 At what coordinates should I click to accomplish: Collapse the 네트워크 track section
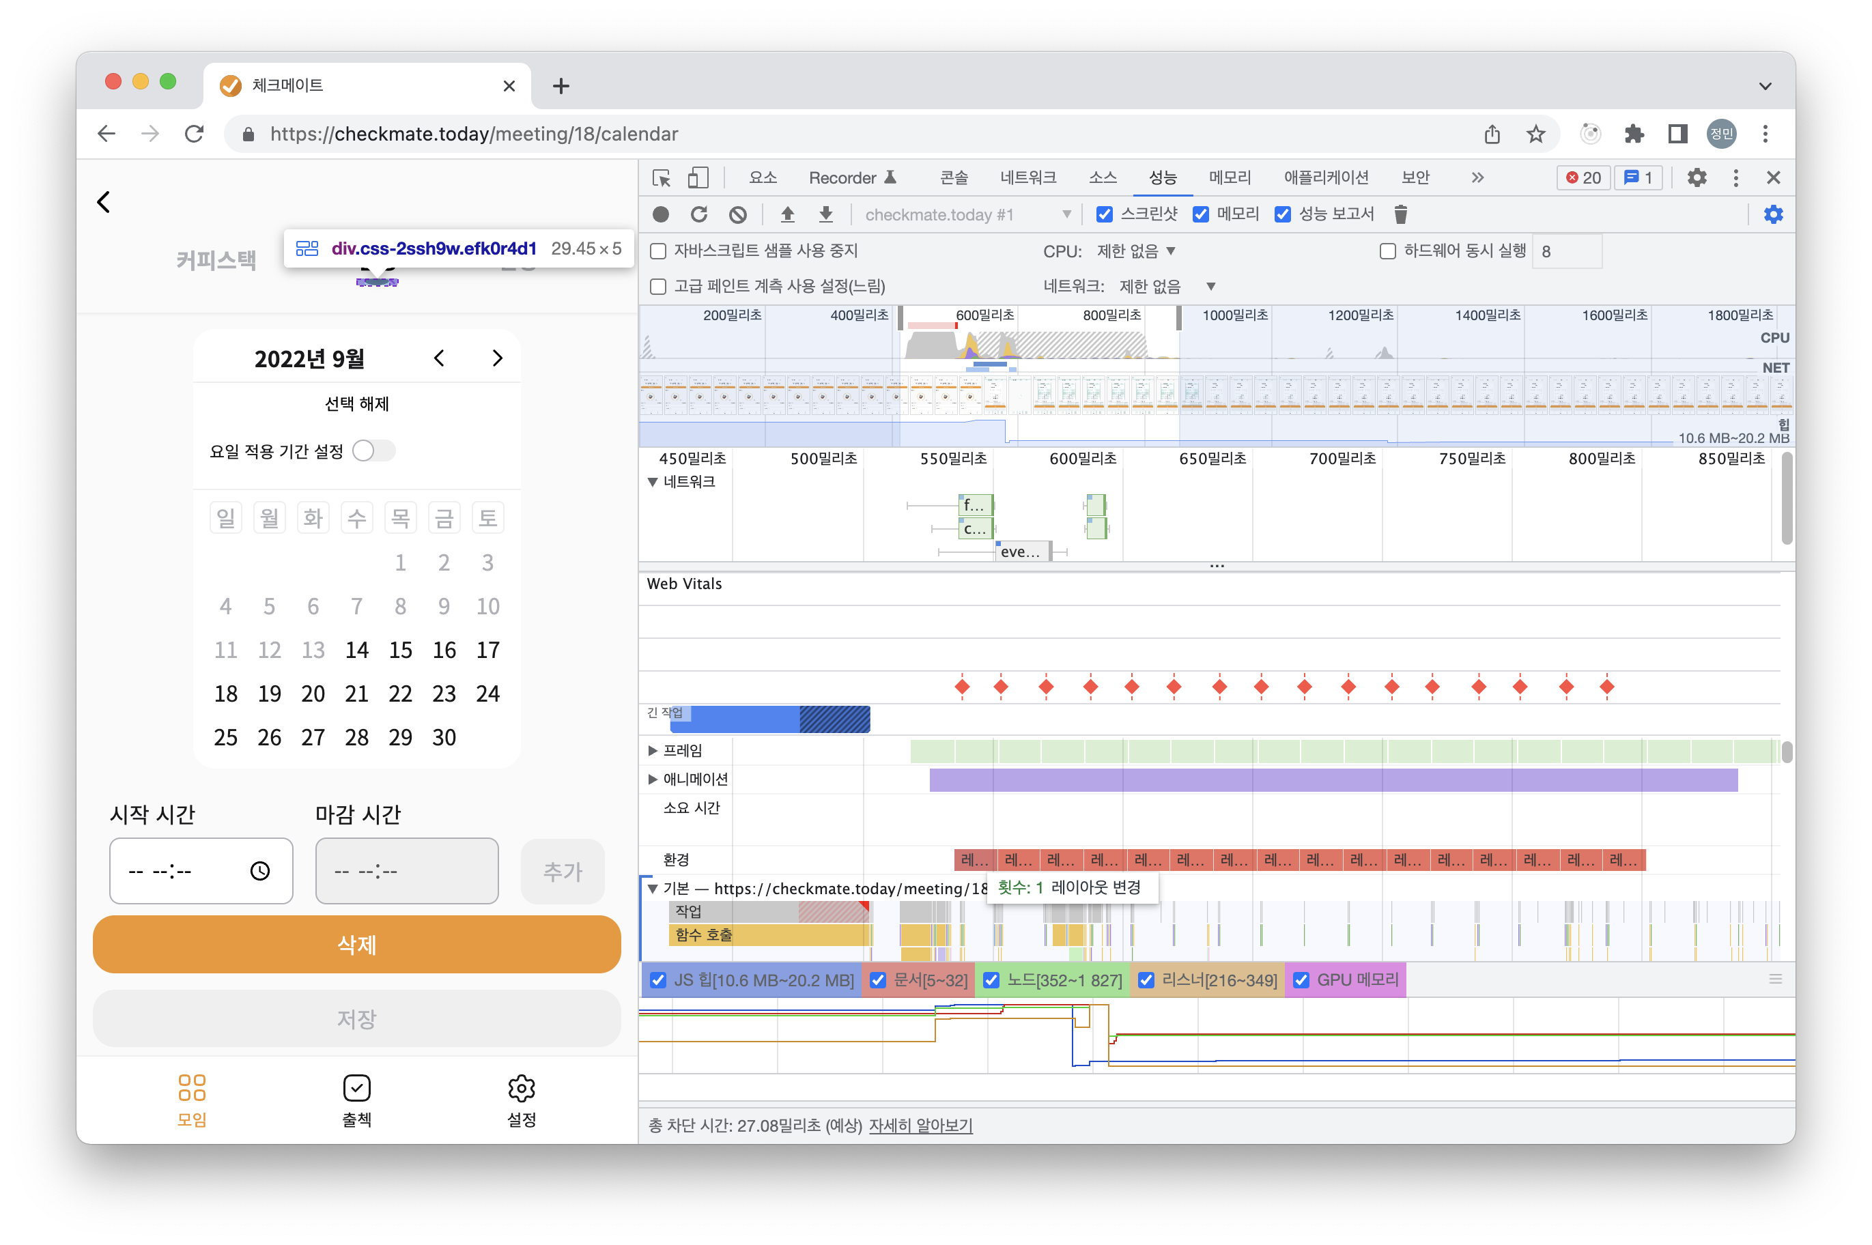point(653,482)
